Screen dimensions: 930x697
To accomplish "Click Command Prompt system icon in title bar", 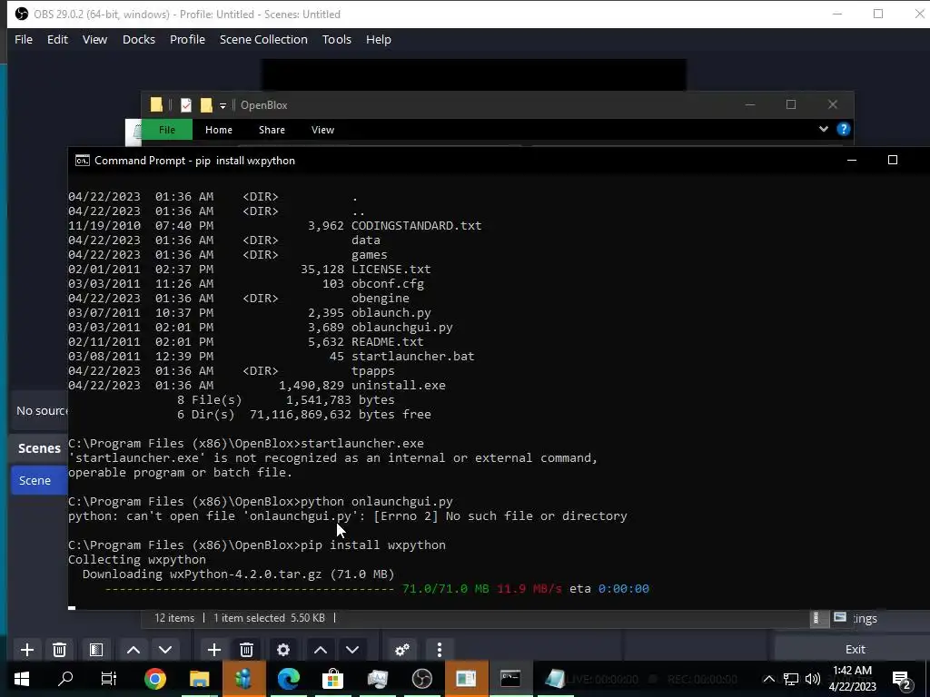I will click(83, 161).
